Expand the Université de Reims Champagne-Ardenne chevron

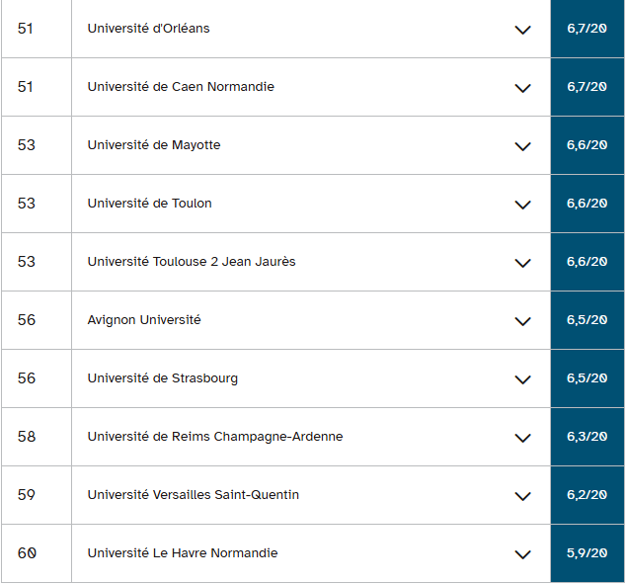click(523, 438)
